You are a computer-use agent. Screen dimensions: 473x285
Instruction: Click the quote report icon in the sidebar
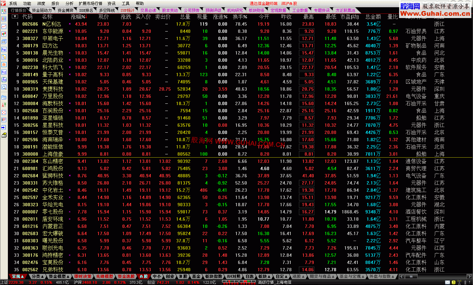pyautogui.click(x=4, y=11)
